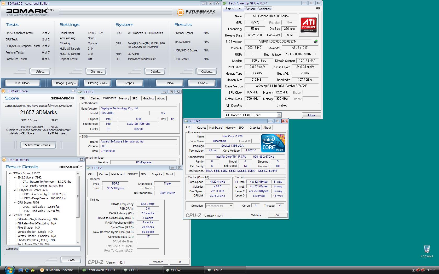The width and height of the screenshot is (439, 274).
Task: Click the Result Details scroll up arrow
Action: point(78,174)
